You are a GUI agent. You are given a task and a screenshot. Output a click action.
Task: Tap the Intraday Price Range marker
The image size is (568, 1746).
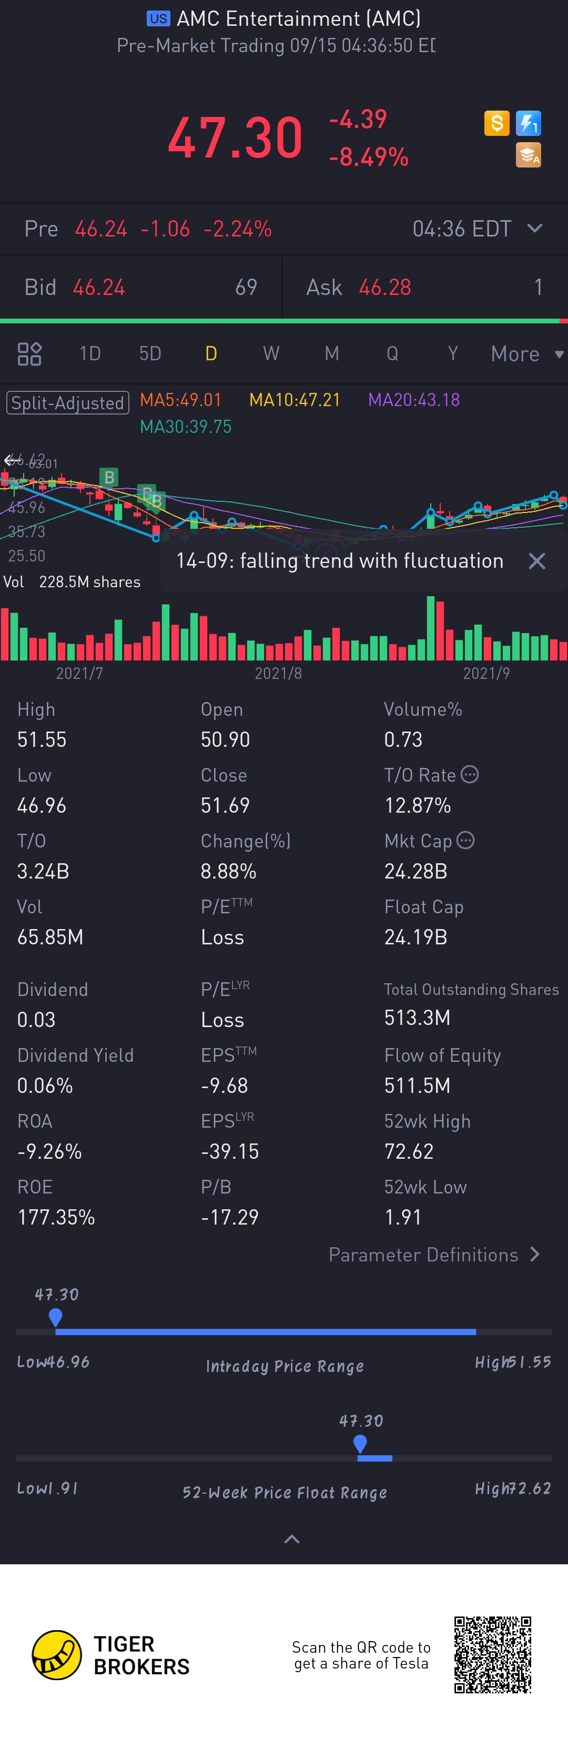coord(56,1318)
